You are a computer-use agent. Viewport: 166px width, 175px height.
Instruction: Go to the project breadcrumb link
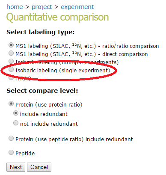[x=41, y=7]
